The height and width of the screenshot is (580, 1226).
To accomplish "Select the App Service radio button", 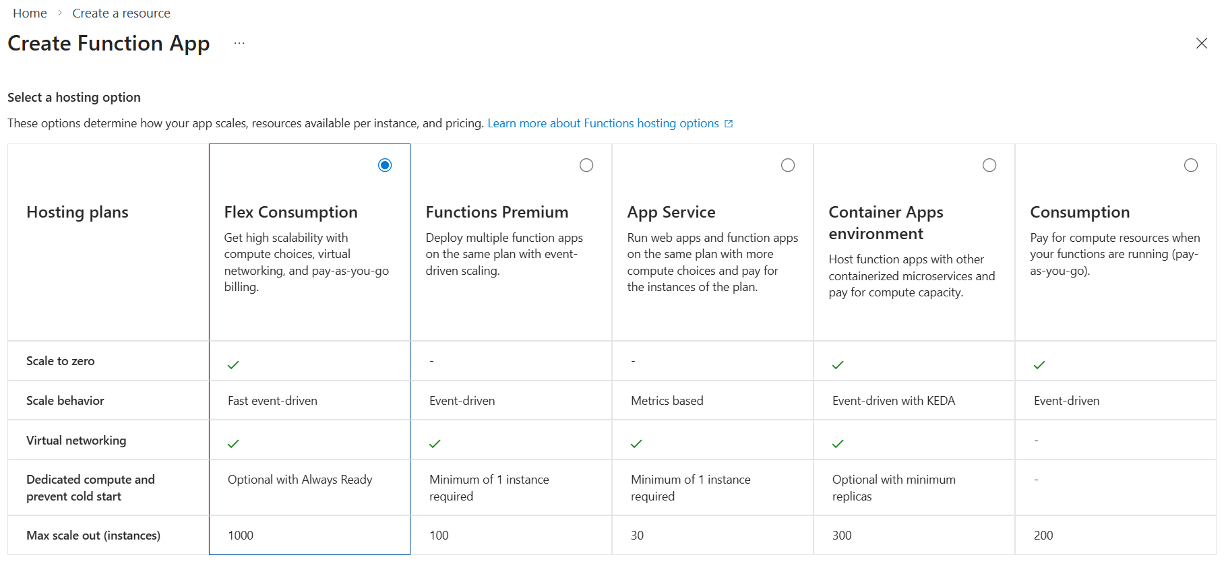I will pos(788,165).
